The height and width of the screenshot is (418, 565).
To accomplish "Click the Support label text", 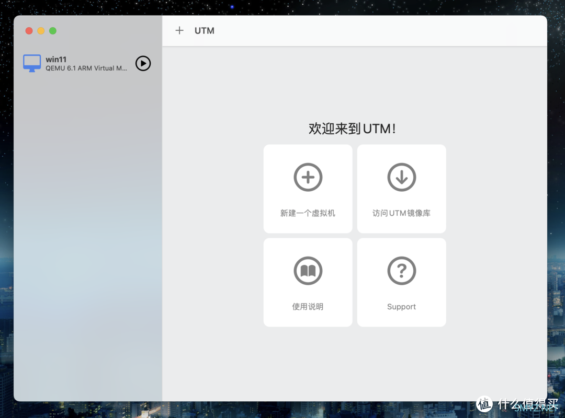I will [x=401, y=307].
